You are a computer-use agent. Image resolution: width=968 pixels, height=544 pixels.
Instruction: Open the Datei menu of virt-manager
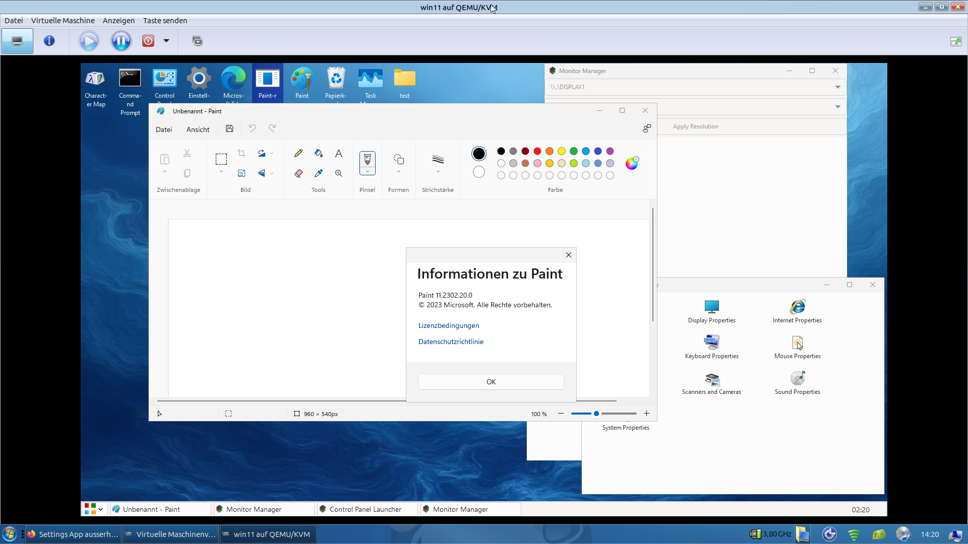pyautogui.click(x=14, y=21)
